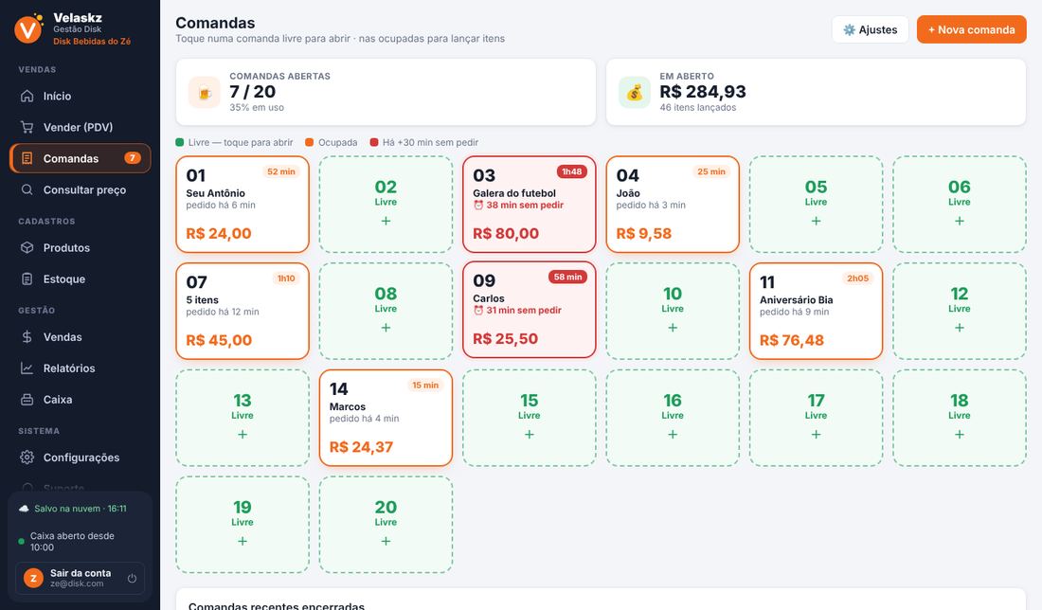Screen dimensions: 1042x610
Task: Open comanda 11 Aniversário Bia
Action: [x=816, y=311]
